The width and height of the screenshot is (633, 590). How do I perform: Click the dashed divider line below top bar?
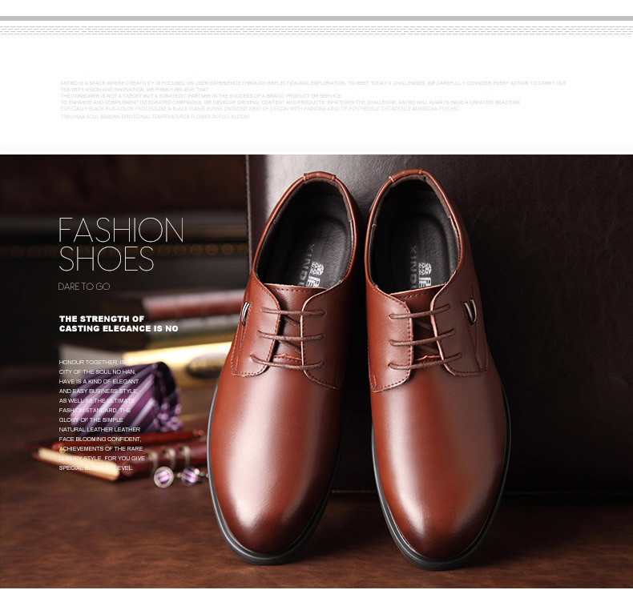coord(316,30)
